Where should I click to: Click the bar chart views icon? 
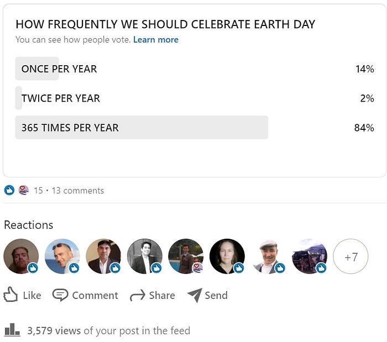click(12, 330)
